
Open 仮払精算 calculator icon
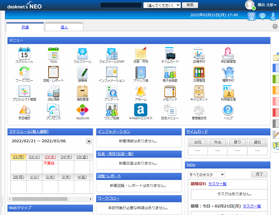point(53,91)
